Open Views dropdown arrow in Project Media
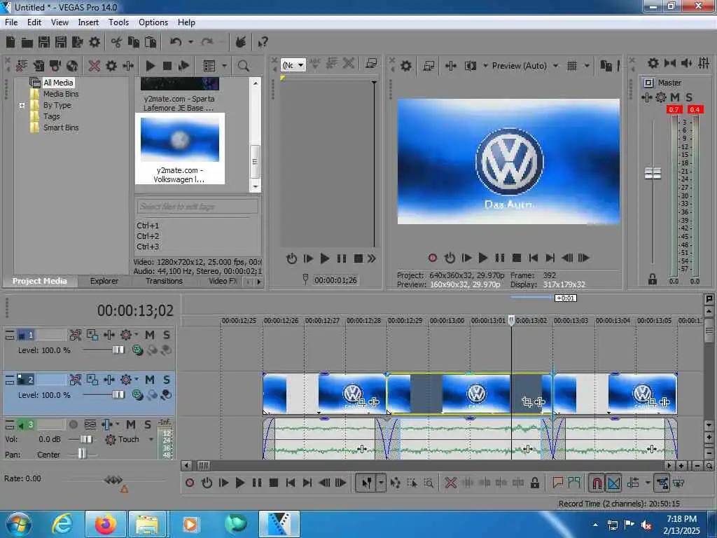 (224, 66)
